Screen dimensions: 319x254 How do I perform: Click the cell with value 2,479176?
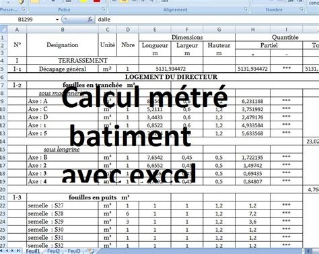(253, 117)
